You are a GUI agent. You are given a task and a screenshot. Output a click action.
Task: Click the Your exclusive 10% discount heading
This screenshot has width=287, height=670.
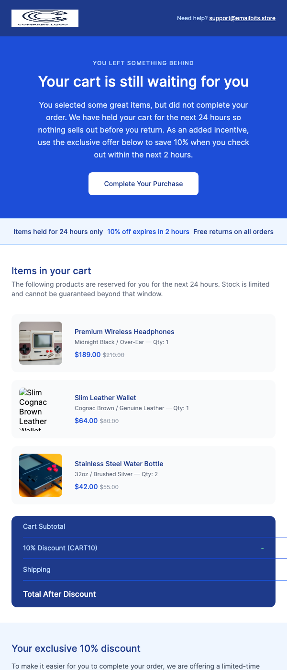76,648
